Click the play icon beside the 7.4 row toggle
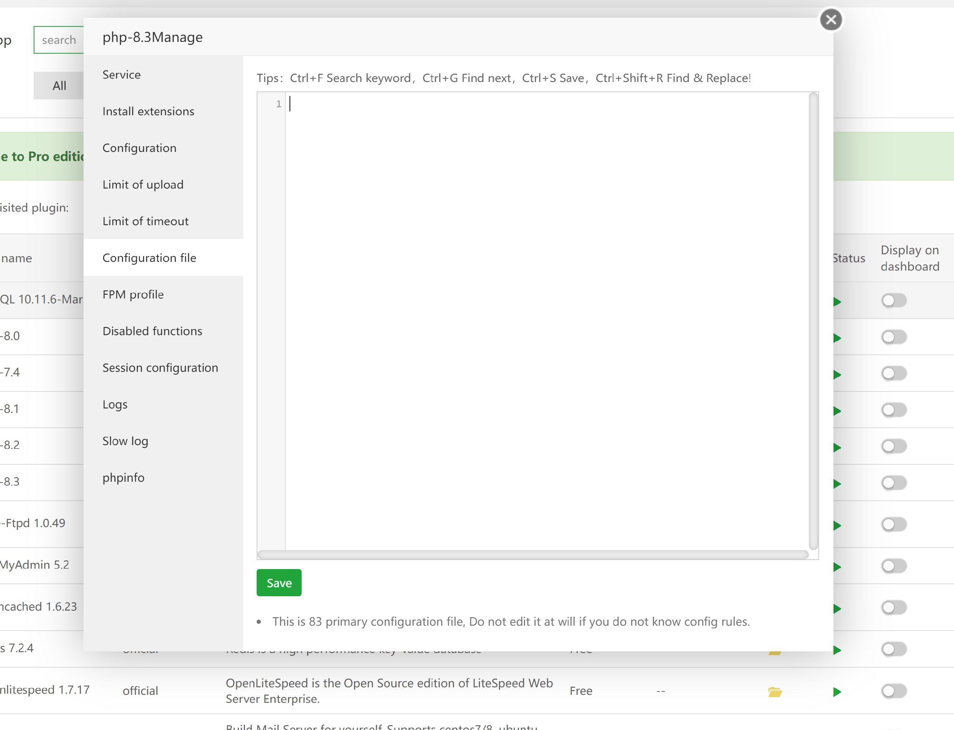954x730 pixels. [837, 374]
